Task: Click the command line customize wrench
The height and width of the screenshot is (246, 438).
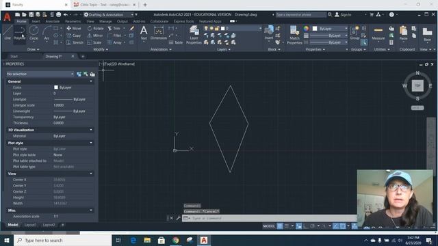Action: (178, 218)
